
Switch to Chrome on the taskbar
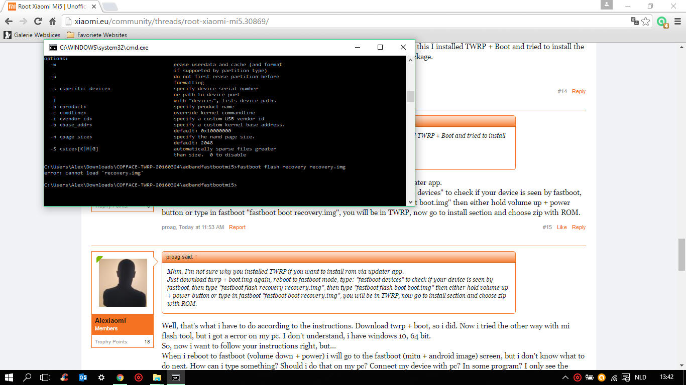coord(120,377)
